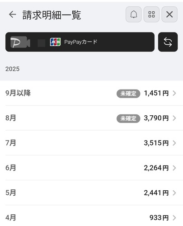Open 7月 billing details chevron
Viewport: 183px width, 226px height.
(x=174, y=143)
